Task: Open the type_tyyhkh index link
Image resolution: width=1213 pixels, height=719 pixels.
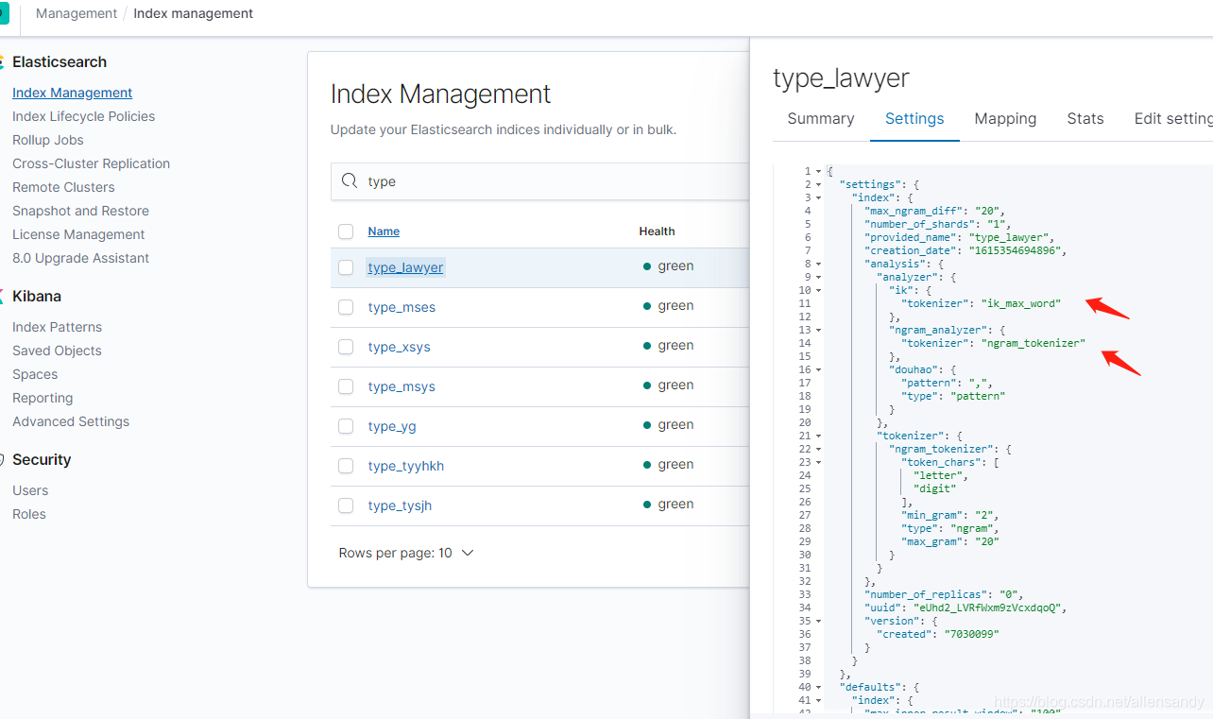Action: [405, 466]
